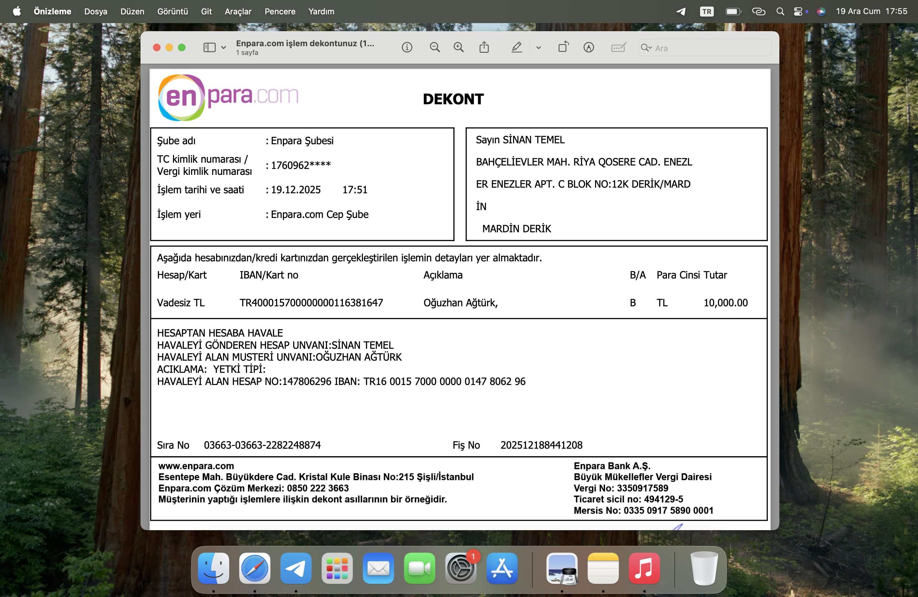
Task: Click www.enpara.com footer text
Action: [196, 466]
